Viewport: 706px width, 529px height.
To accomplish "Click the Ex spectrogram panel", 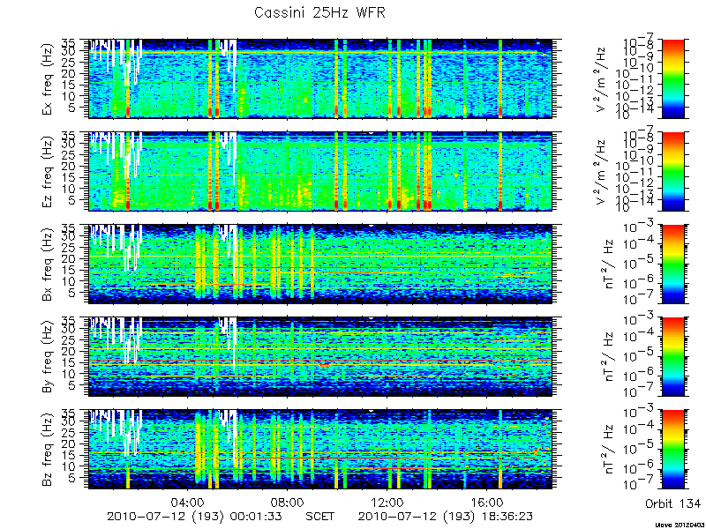I will (320, 78).
